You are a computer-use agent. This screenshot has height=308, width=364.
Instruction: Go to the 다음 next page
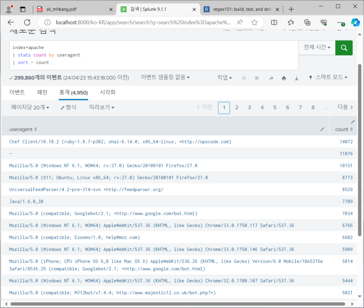coord(345,107)
